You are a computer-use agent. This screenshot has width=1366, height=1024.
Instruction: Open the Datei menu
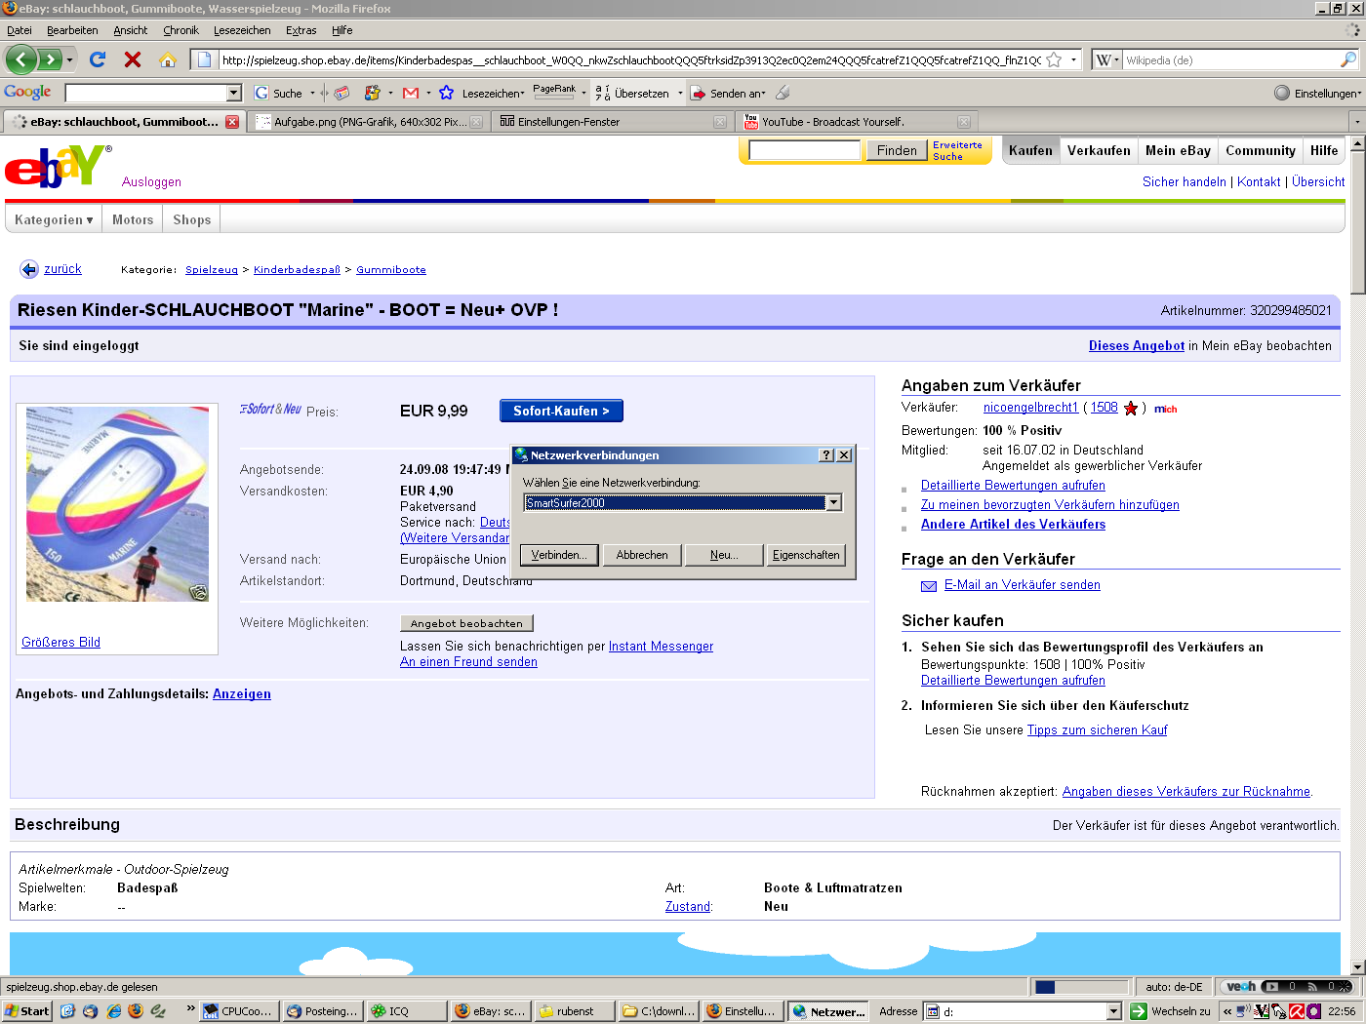pos(20,30)
